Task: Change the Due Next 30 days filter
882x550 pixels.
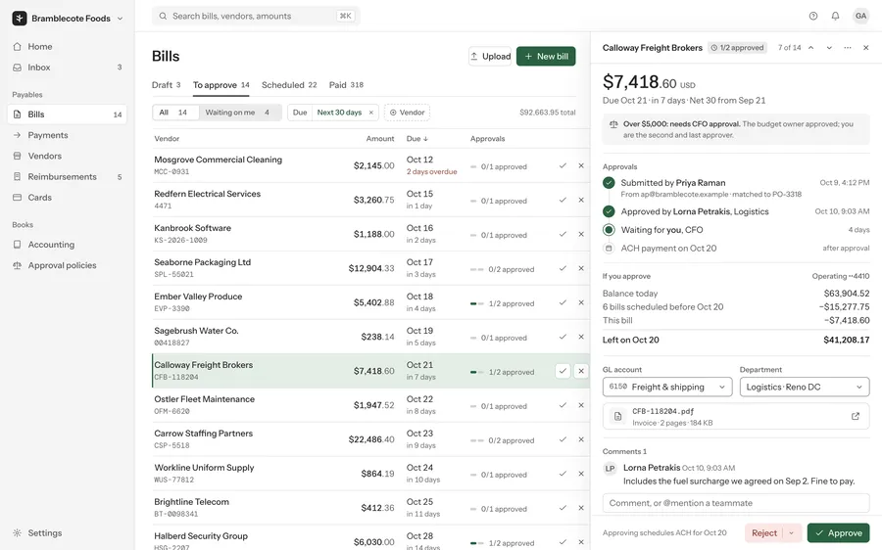Action: pos(339,113)
